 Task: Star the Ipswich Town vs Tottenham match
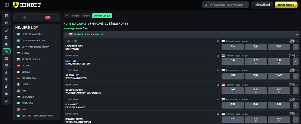218,114
